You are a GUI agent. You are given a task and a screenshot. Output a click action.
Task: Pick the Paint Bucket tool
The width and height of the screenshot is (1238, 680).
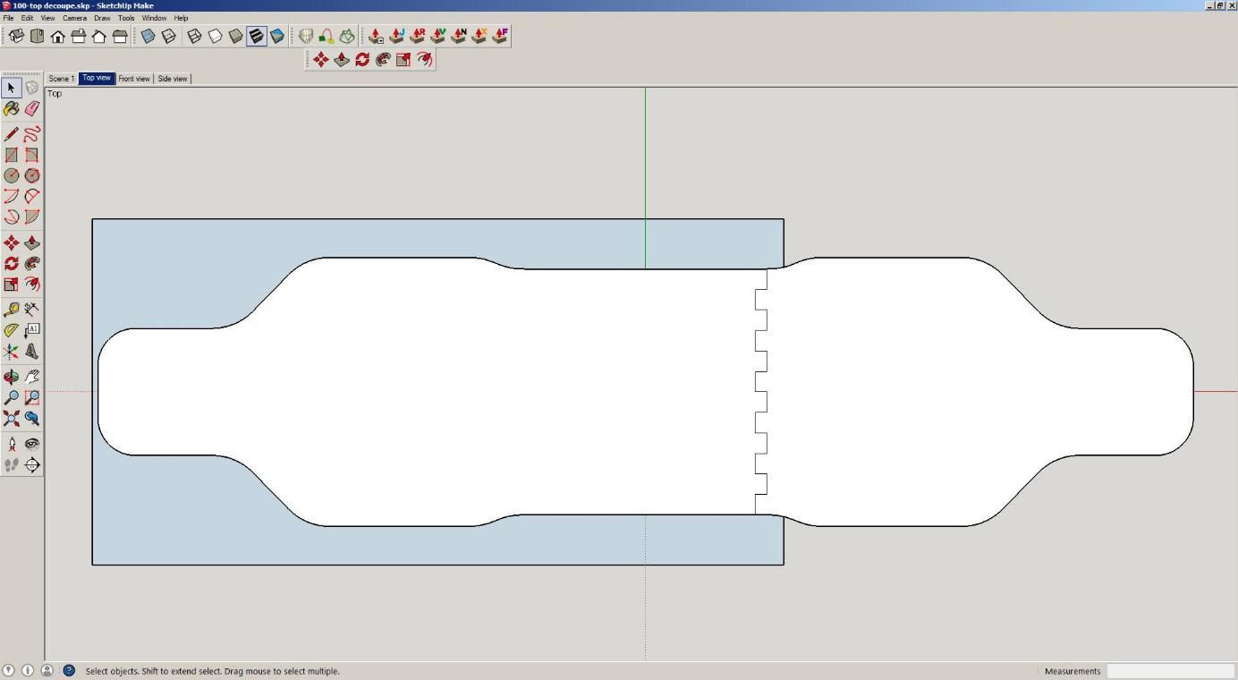click(11, 108)
